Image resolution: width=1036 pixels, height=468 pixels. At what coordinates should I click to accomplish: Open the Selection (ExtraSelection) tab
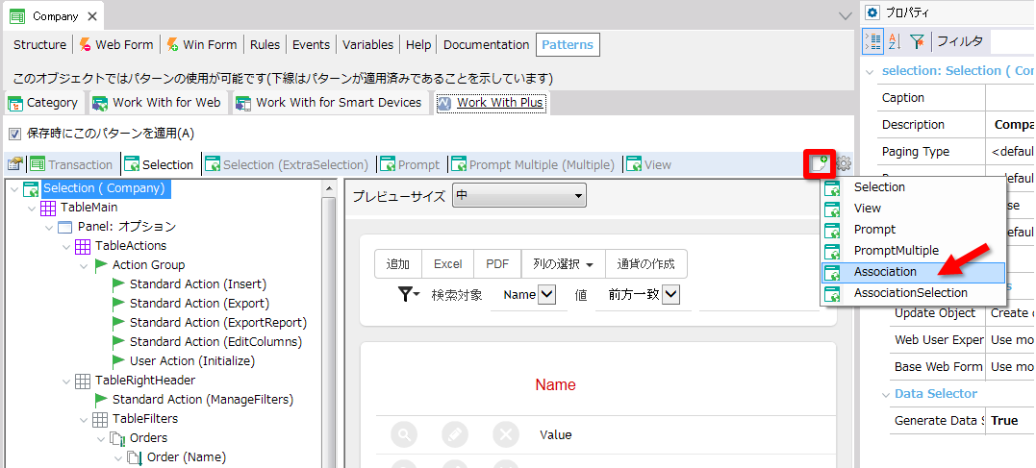(x=286, y=165)
